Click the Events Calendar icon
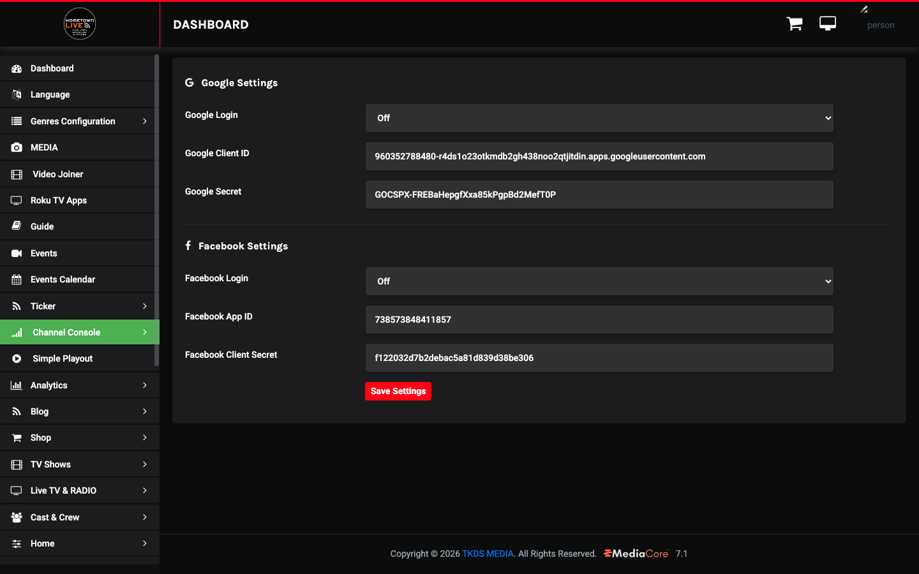The width and height of the screenshot is (919, 574). tap(17, 279)
